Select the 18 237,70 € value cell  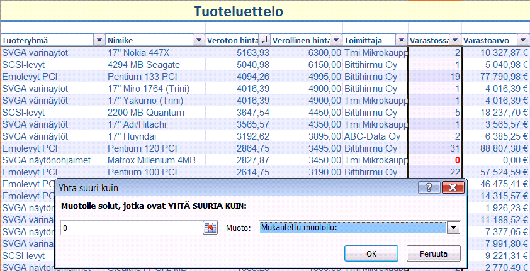495,113
